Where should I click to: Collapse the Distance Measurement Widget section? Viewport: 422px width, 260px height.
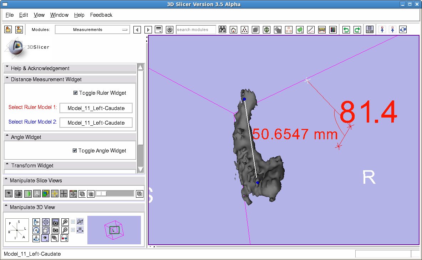click(7, 79)
